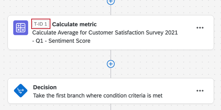Screen dimensions: 221x110
Task: Click the connector line just above Calculate metric card
Action: 111,10
